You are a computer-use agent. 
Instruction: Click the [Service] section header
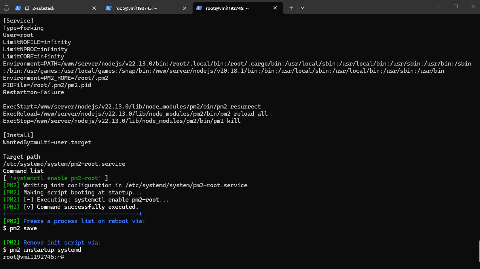tap(18, 21)
